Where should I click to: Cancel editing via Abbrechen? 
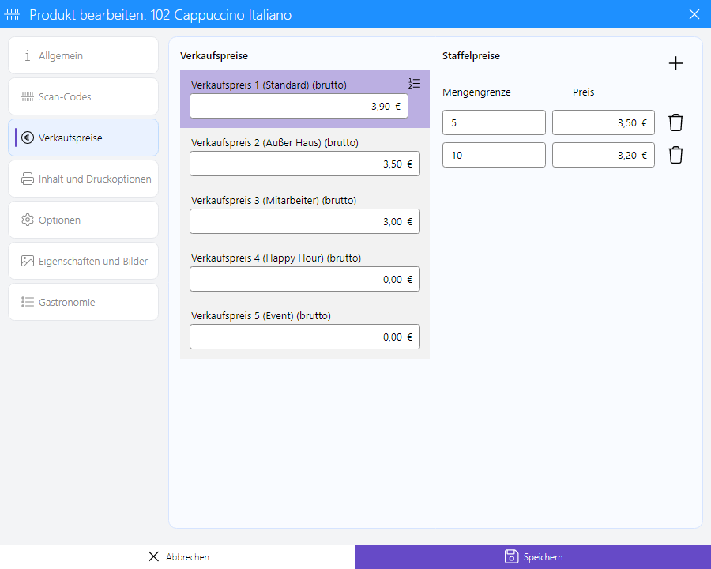[178, 556]
